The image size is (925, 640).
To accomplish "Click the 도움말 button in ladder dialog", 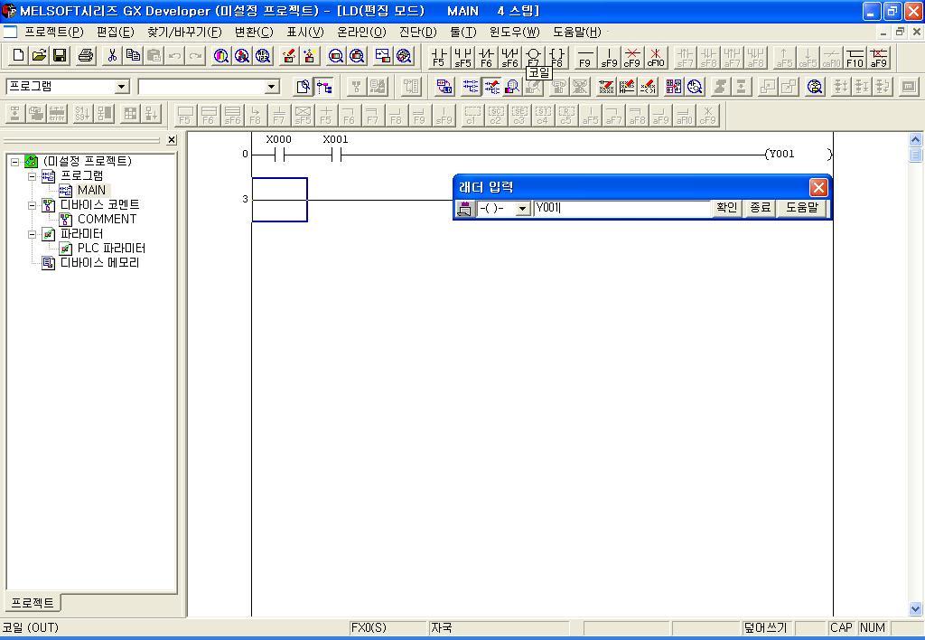I will (x=802, y=208).
